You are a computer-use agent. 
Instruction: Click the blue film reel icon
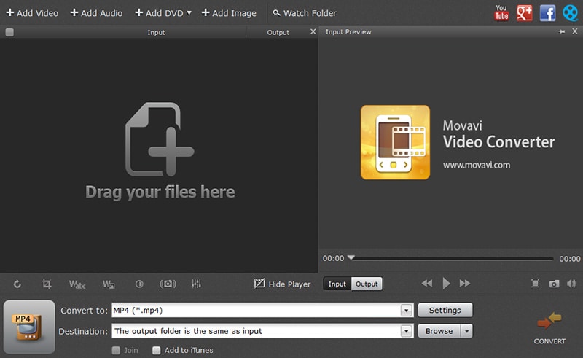[570, 13]
